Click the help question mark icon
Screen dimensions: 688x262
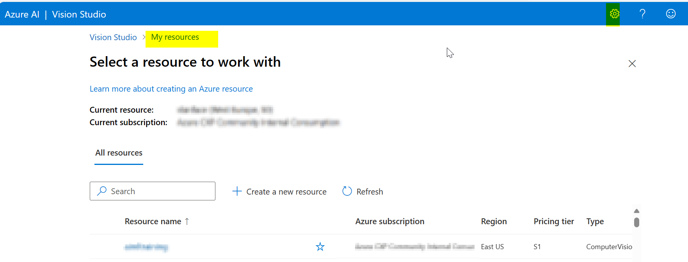pyautogui.click(x=642, y=14)
